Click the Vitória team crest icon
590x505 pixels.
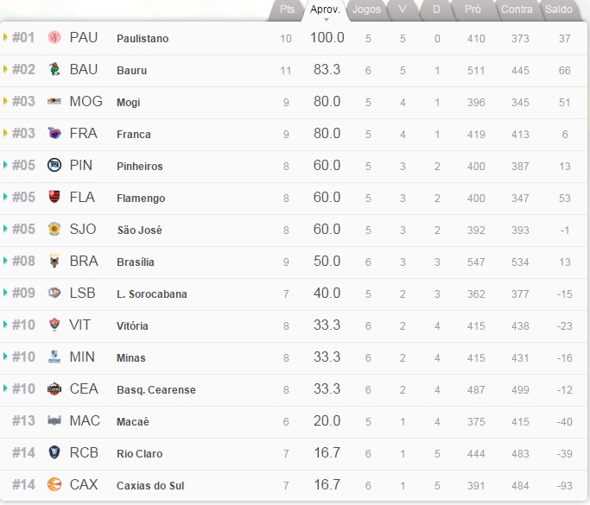tap(54, 325)
